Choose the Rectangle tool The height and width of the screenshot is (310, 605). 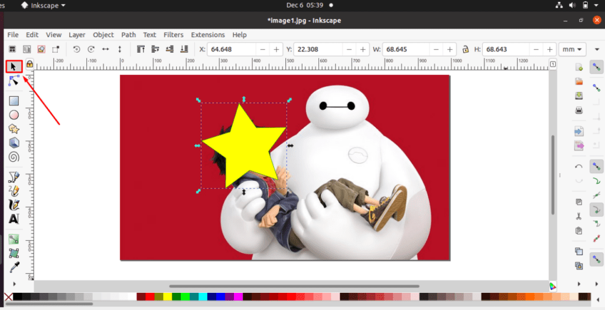14,101
